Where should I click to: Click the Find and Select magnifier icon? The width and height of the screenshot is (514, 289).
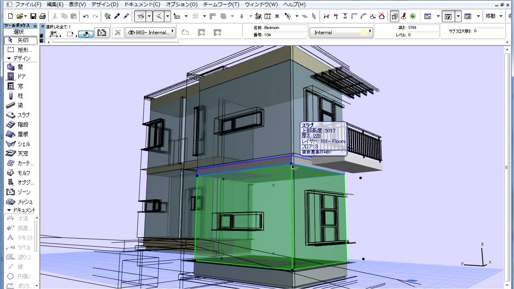point(108,16)
